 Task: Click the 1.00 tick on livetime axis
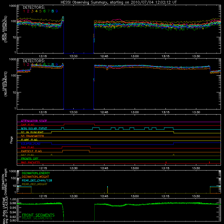[x=13, y=199]
